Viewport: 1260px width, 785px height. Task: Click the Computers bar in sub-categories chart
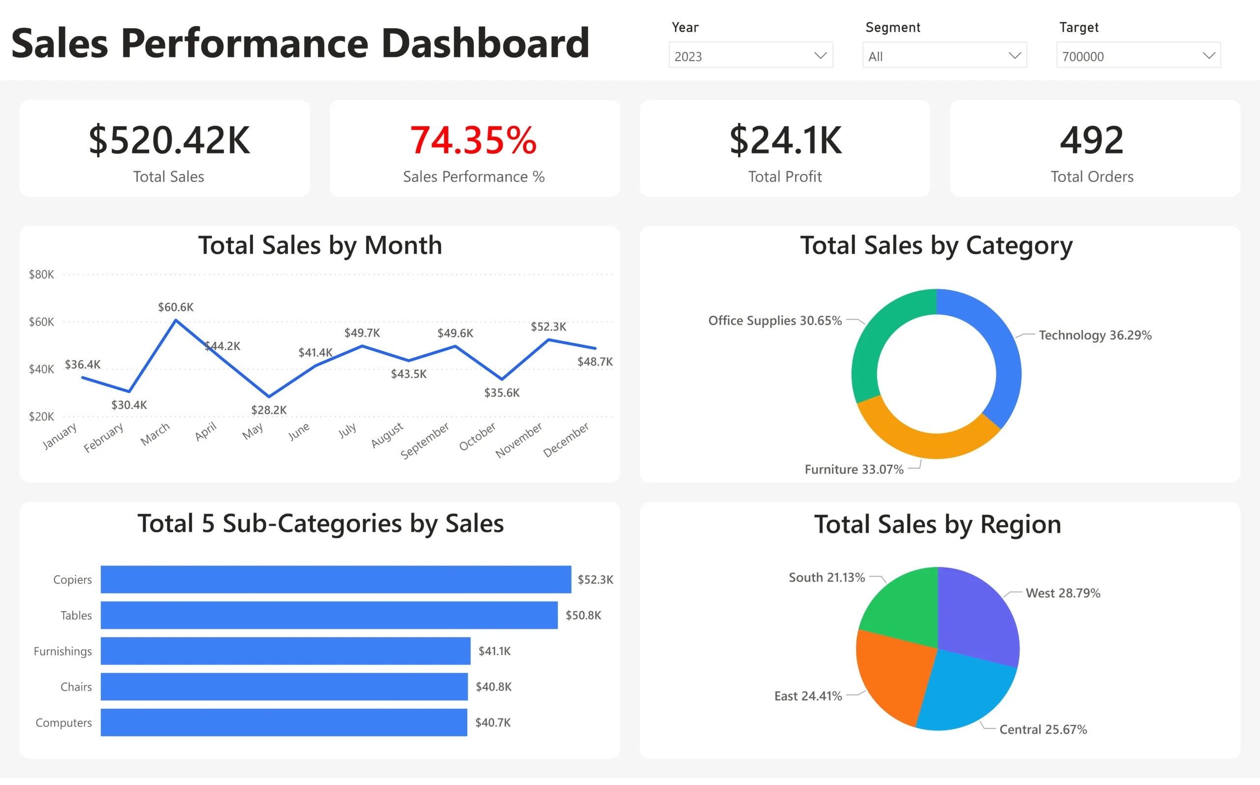283,722
